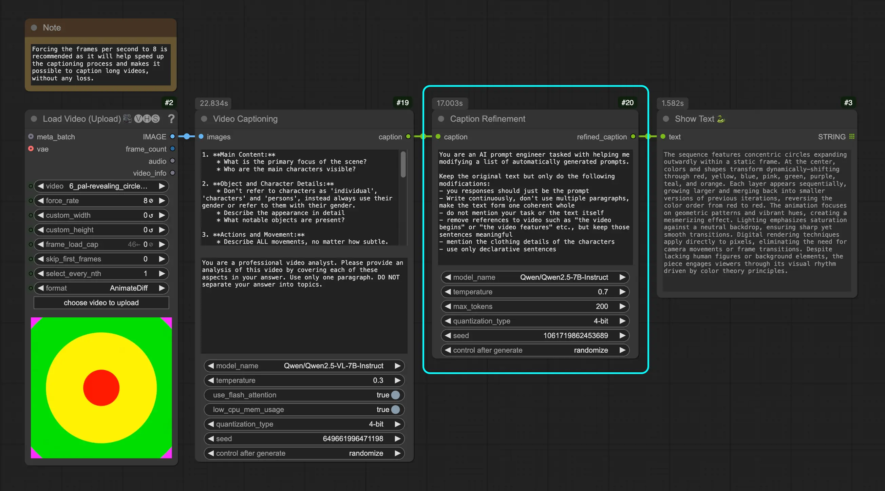Image resolution: width=885 pixels, height=491 pixels.
Task: Click the scrollbar in the captioning prompt box
Action: [x=403, y=165]
